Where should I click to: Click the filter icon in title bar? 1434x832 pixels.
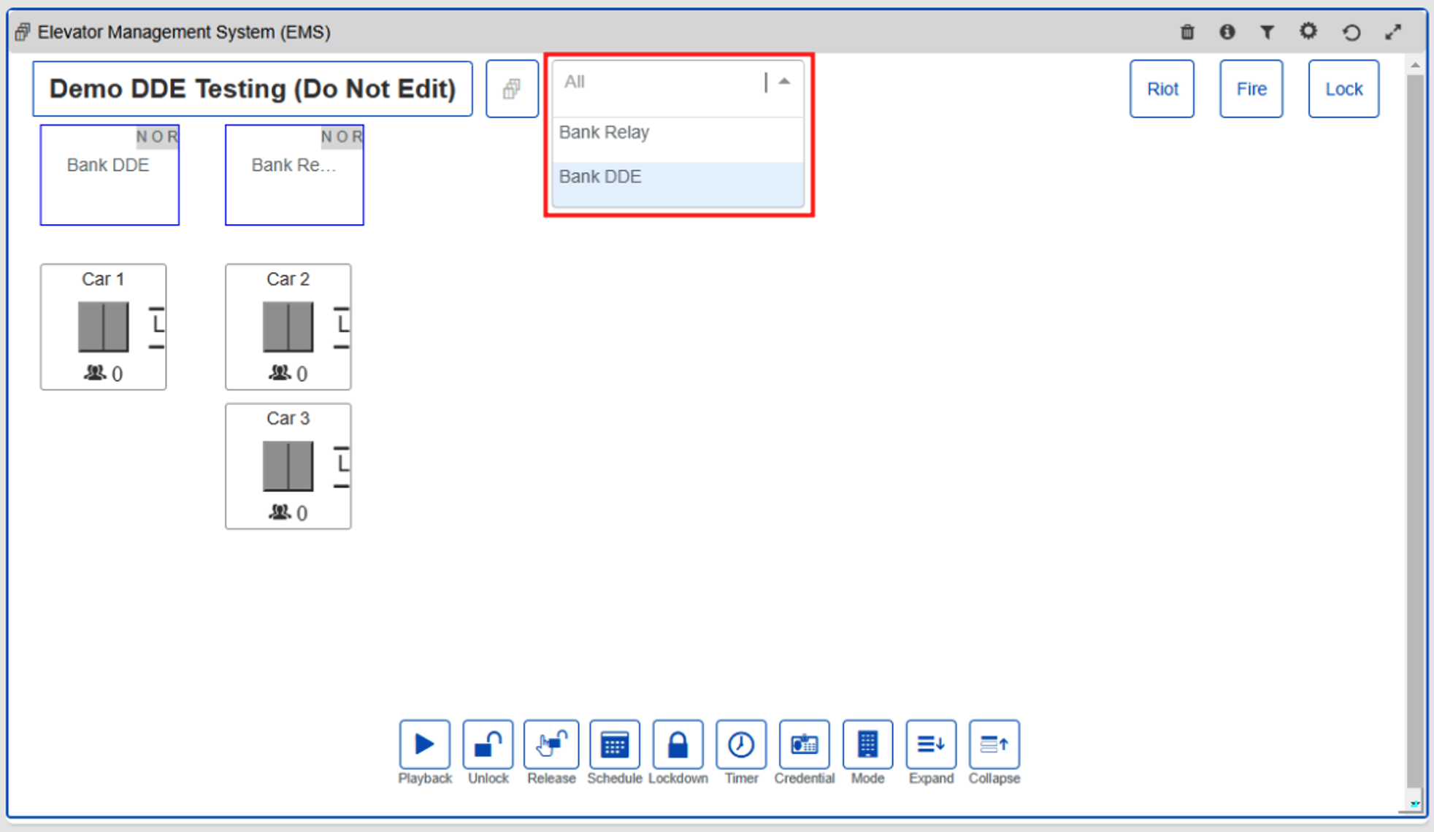click(1267, 32)
